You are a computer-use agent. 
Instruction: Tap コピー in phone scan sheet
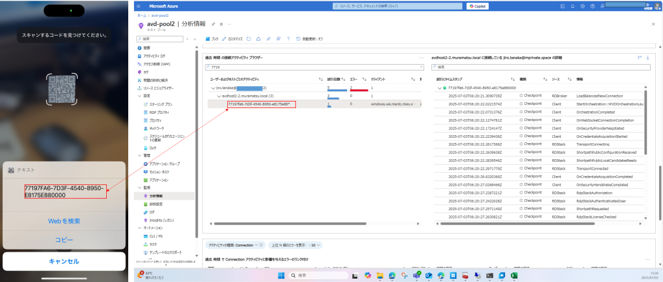coord(64,240)
